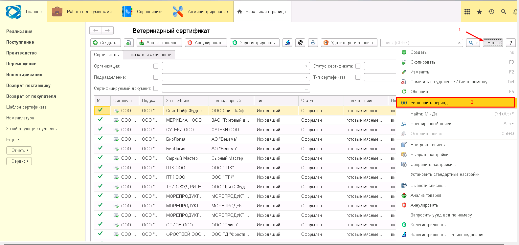Open the Отчеты dropdown button
The width and height of the screenshot is (519, 245).
(x=19, y=151)
